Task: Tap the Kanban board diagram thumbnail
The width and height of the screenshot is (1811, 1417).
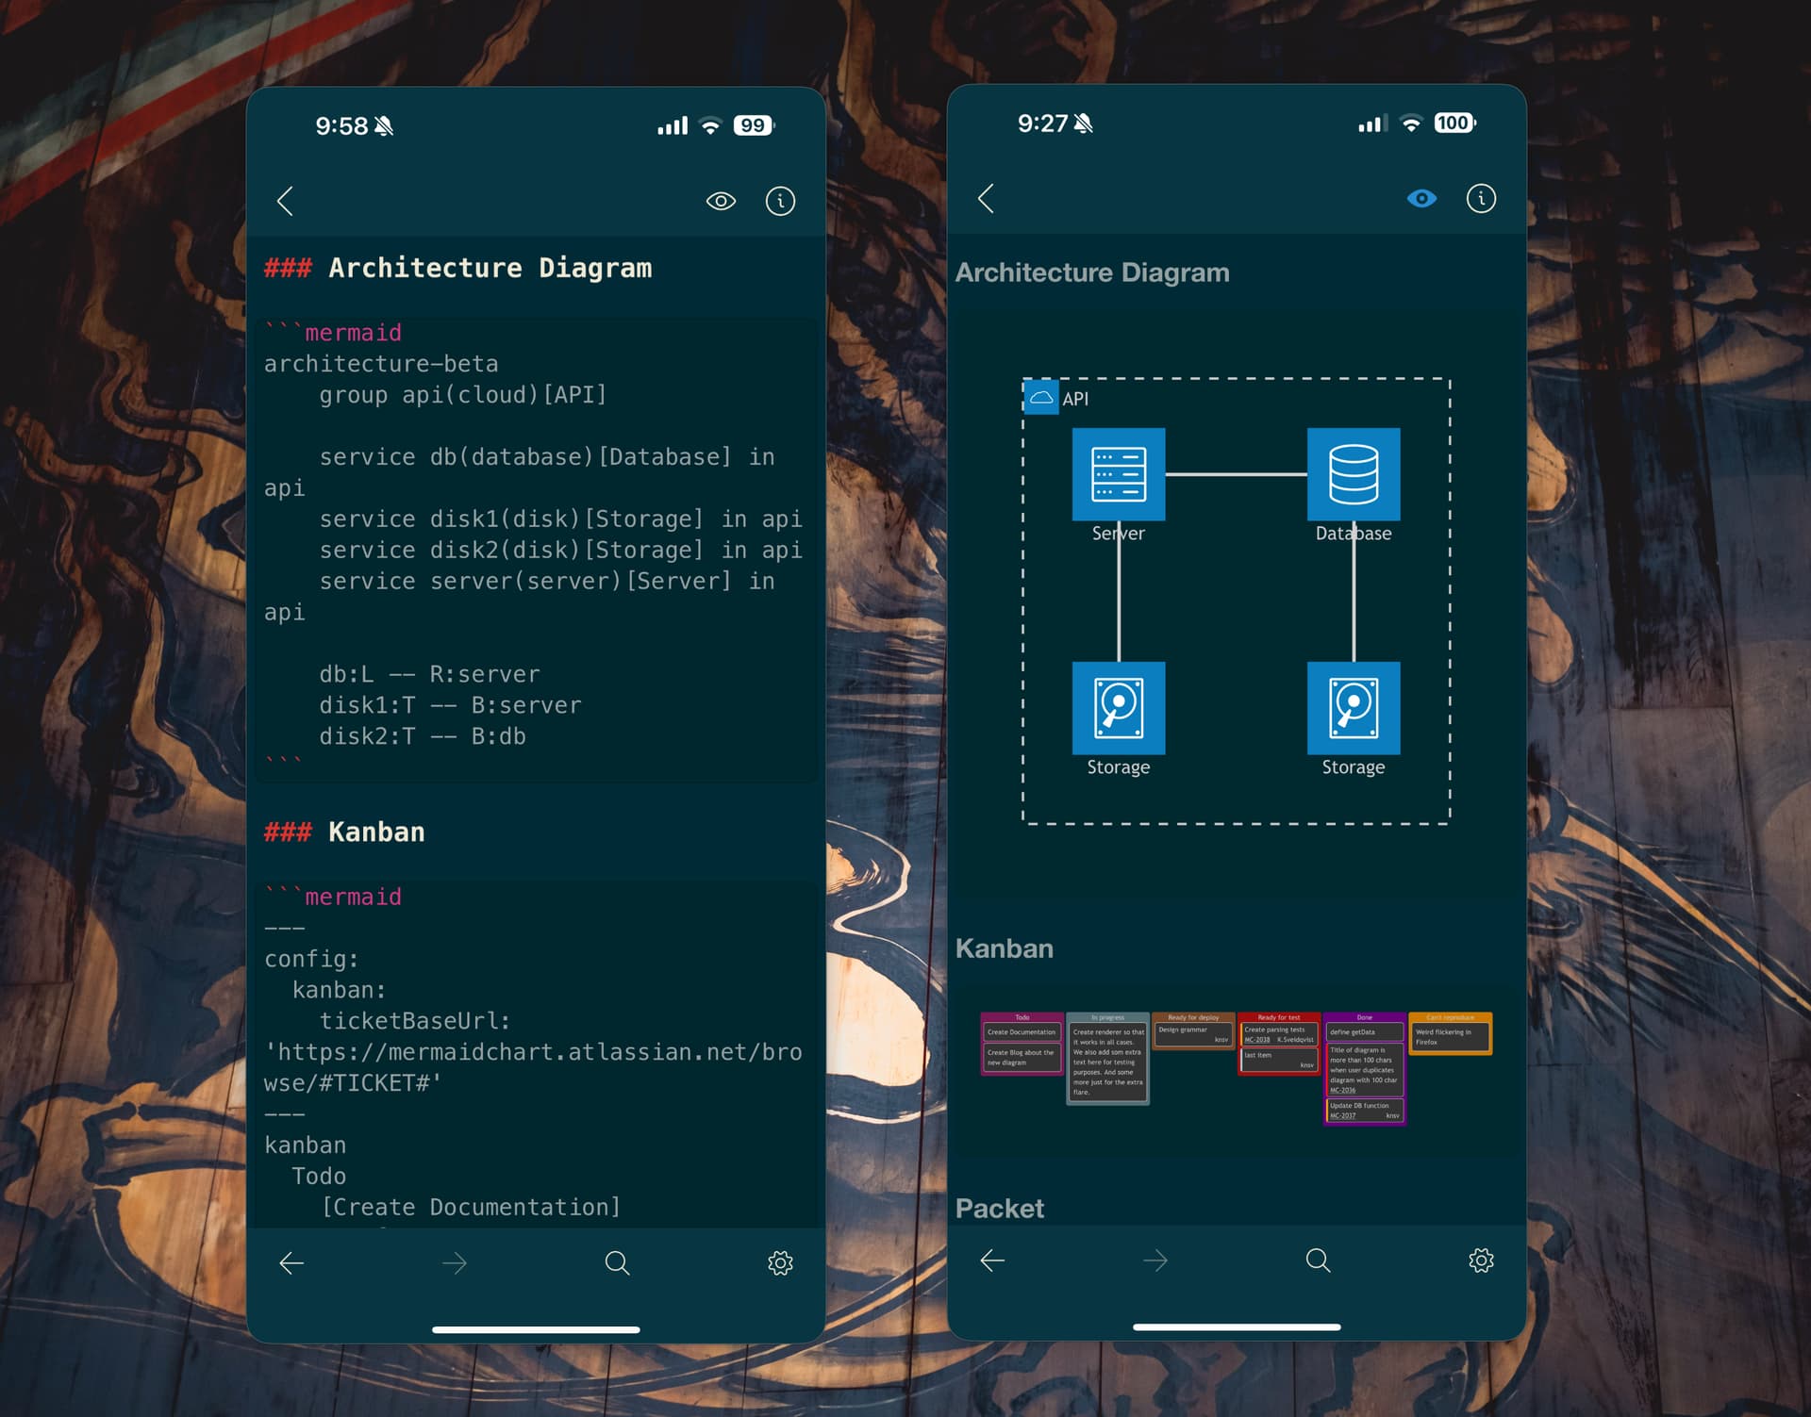Action: point(1236,1068)
